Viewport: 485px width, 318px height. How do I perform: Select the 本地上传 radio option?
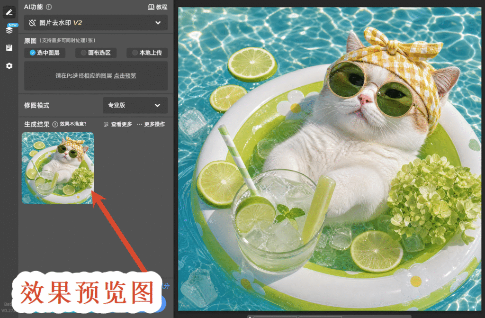click(x=147, y=53)
